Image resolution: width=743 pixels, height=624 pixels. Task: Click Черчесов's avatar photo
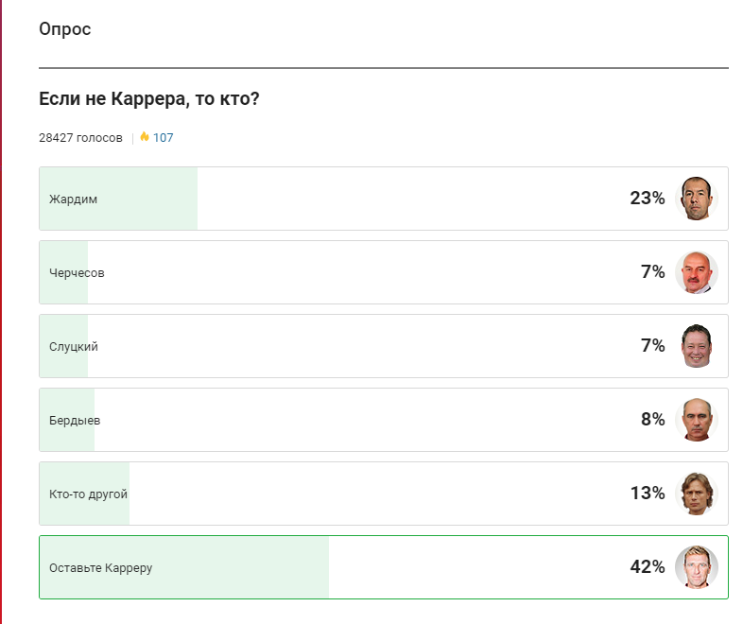pos(697,272)
